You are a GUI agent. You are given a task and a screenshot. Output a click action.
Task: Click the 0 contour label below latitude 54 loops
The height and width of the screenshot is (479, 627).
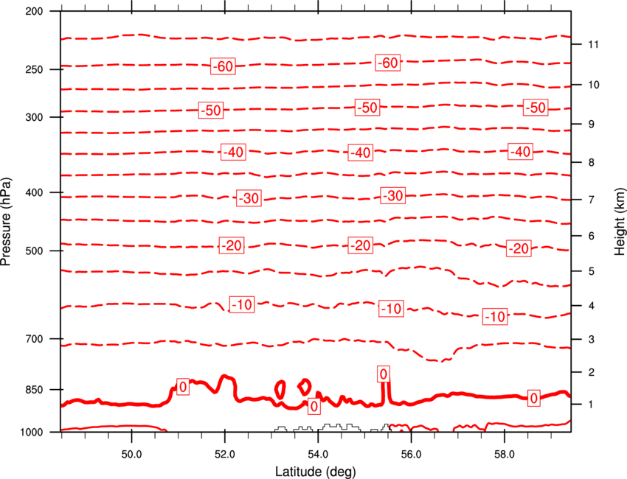[314, 406]
